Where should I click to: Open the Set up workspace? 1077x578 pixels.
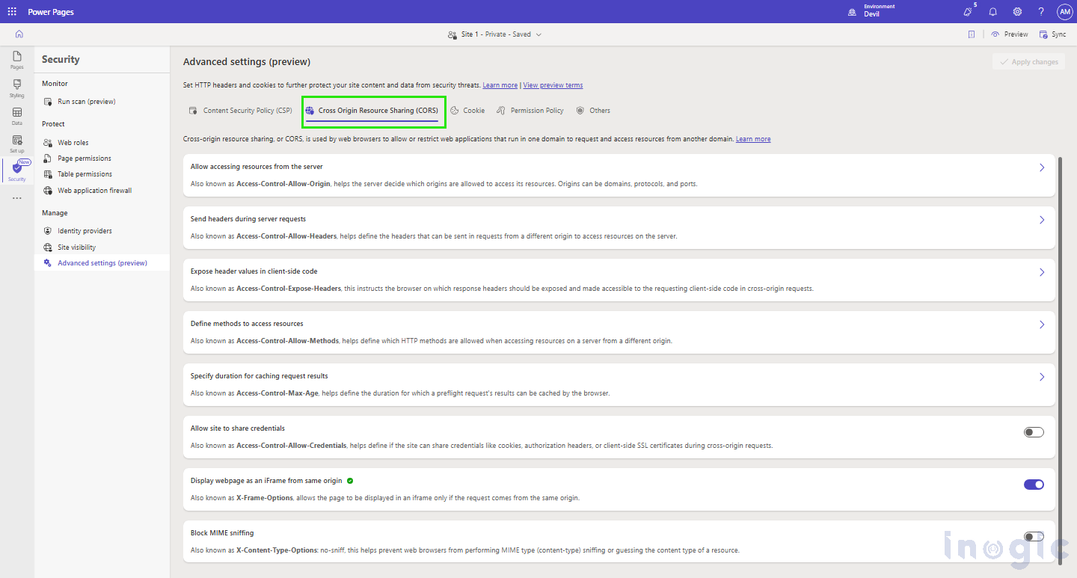coord(17,144)
